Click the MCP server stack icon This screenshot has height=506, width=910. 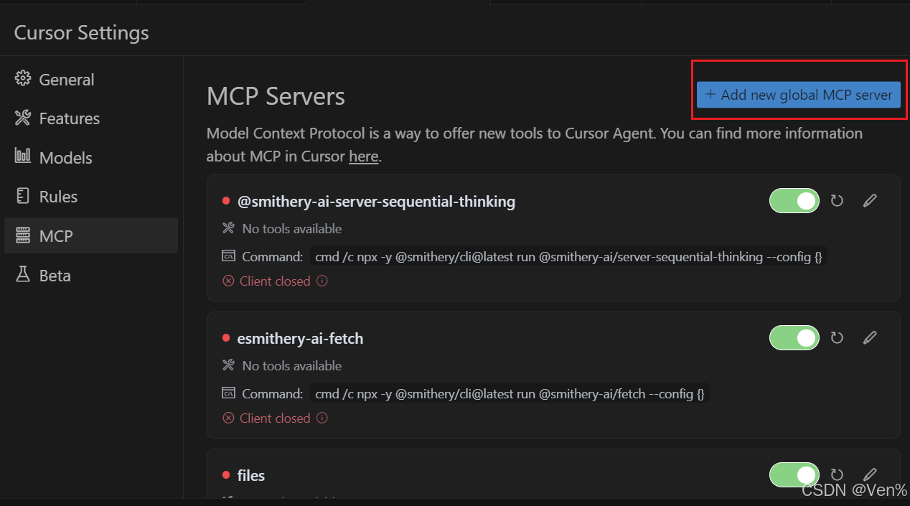coord(23,235)
